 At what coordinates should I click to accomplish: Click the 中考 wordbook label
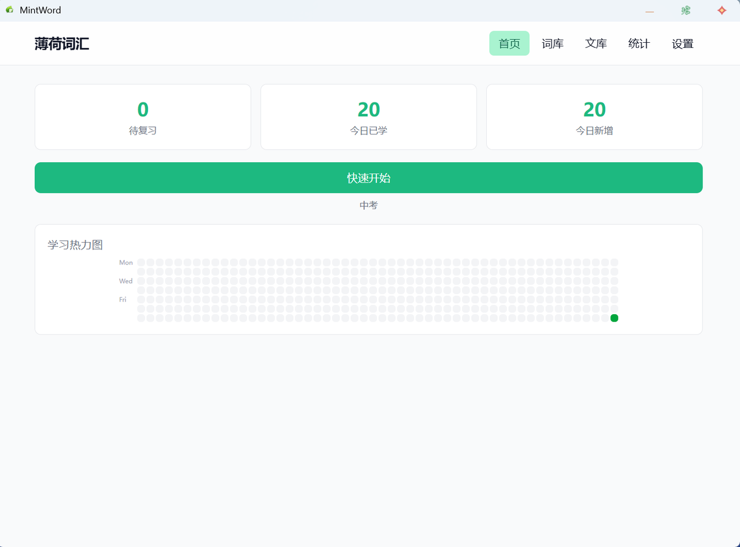pos(369,205)
